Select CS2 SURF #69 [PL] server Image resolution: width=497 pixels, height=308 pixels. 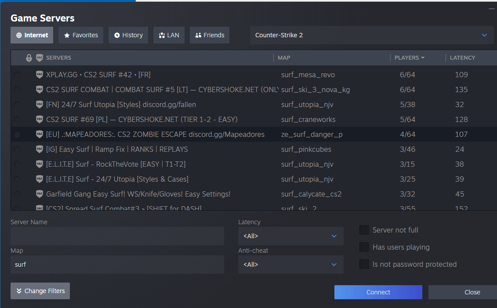[x=254, y=119]
